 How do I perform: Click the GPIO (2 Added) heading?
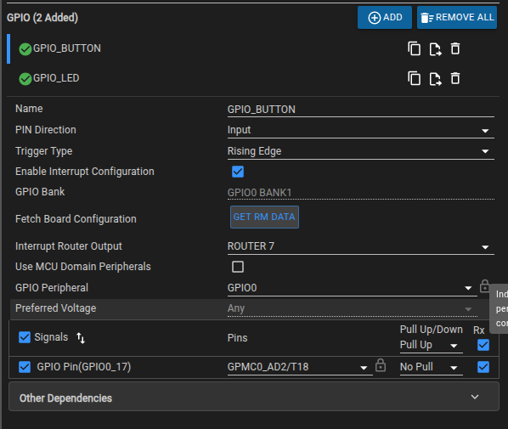point(42,18)
